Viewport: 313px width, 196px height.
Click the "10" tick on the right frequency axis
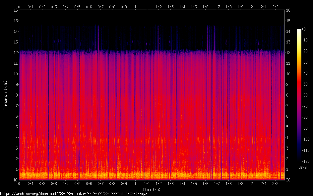pos(288,74)
